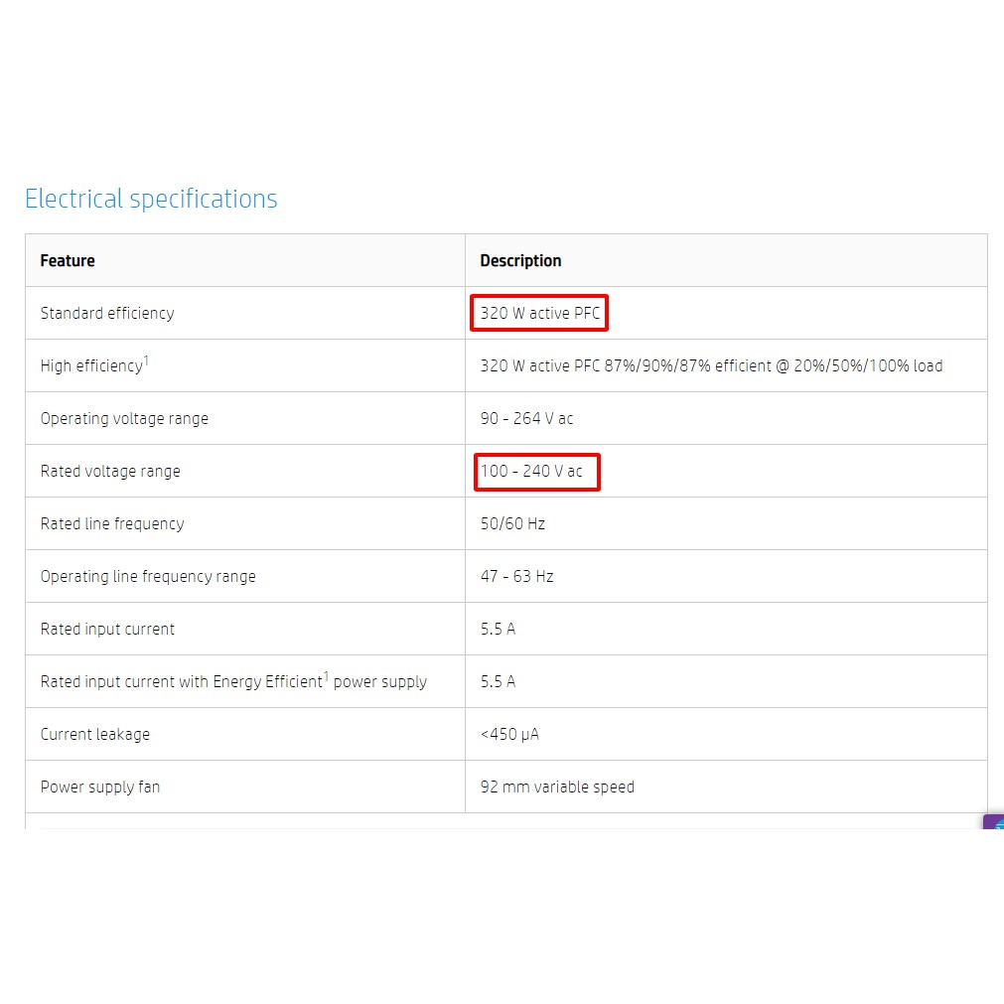
Task: Click the highlighted 320 W active PFC value
Action: tap(539, 314)
